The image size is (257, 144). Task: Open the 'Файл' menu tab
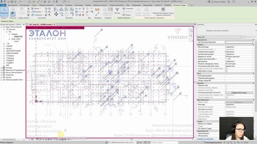(x=3, y=5)
